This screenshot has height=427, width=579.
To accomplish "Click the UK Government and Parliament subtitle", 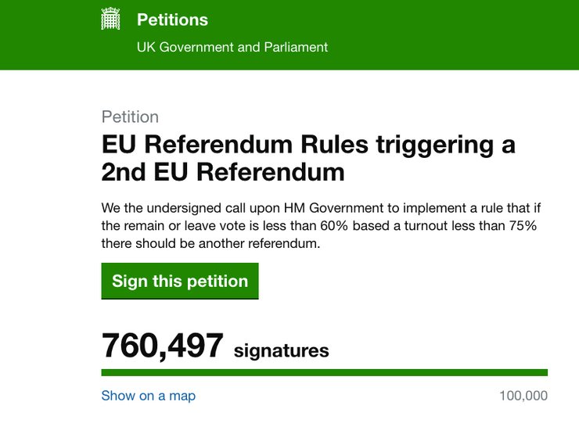I will pyautogui.click(x=232, y=47).
